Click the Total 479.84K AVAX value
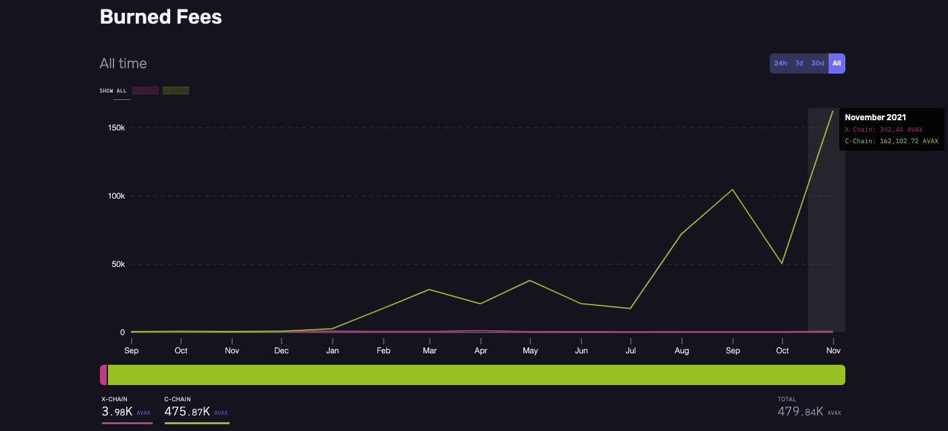 810,411
